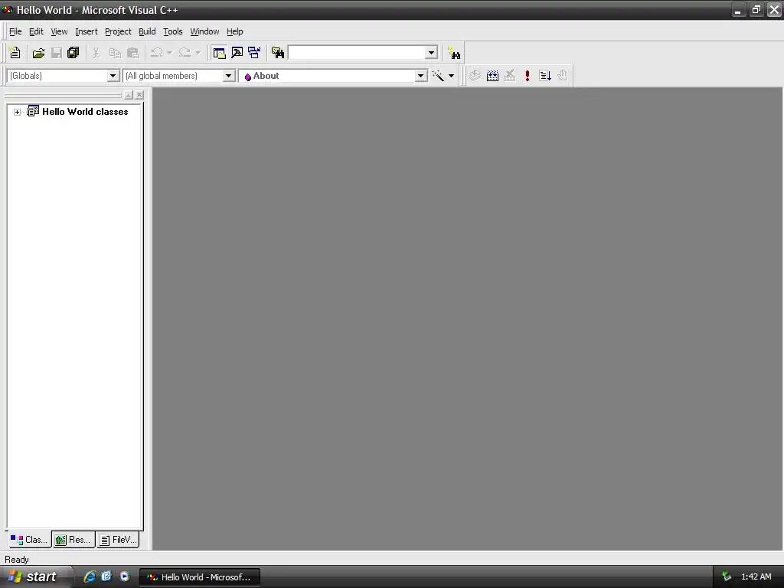Minimize the Visual C++ window
The width and height of the screenshot is (784, 588).
point(738,9)
